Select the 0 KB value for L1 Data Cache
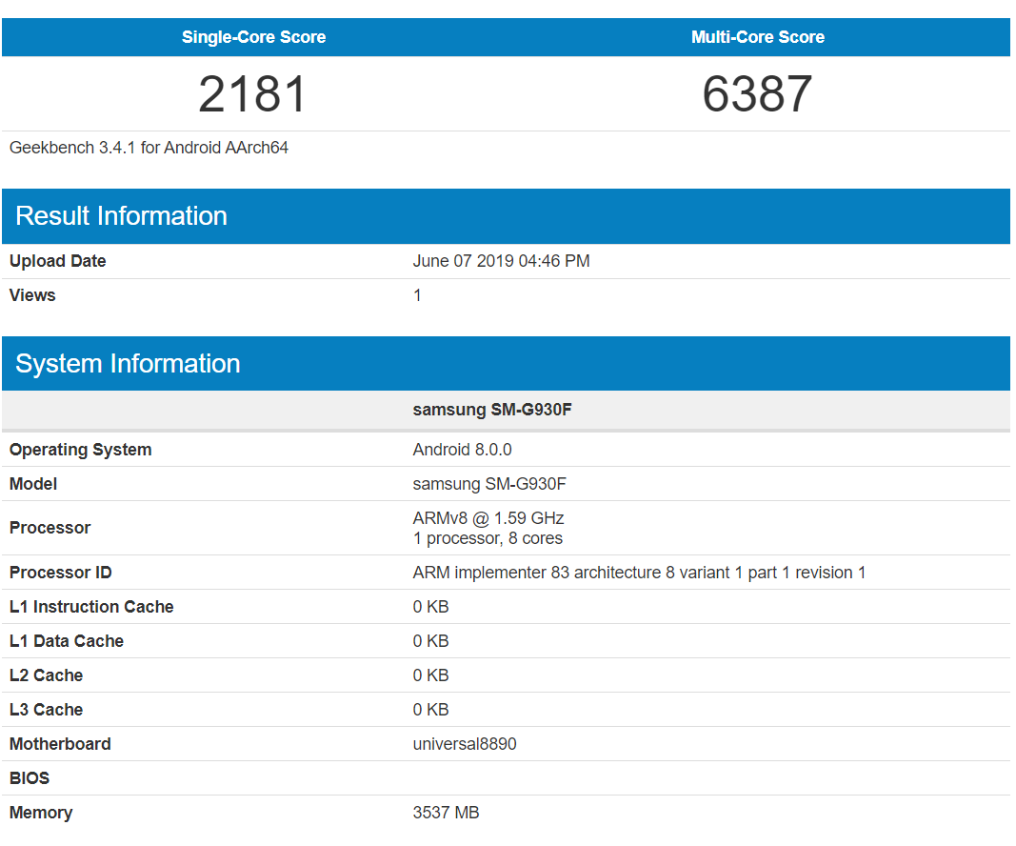This screenshot has width=1016, height=846. coord(430,641)
